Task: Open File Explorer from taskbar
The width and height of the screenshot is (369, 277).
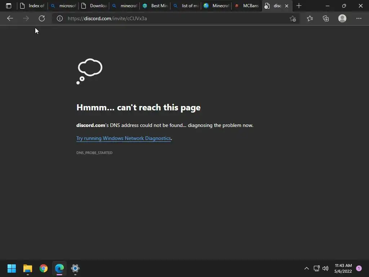Action: (x=27, y=268)
